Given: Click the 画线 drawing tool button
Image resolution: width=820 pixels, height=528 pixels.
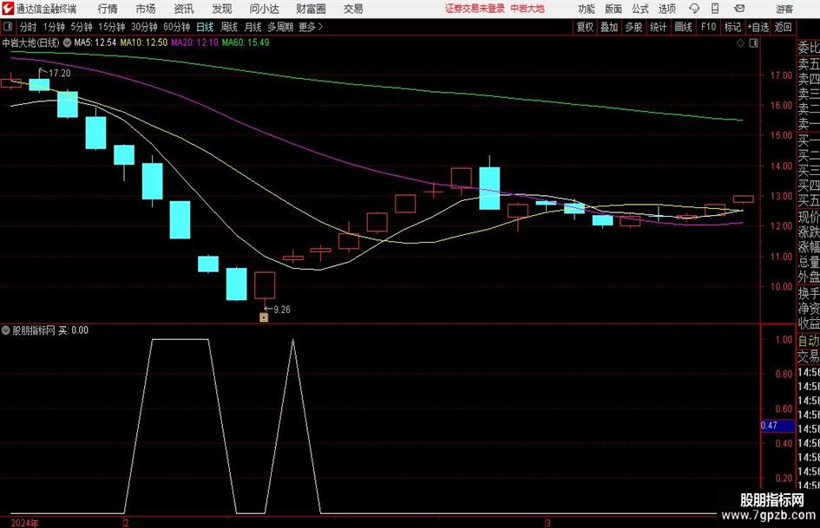Looking at the screenshot, I should 683,27.
